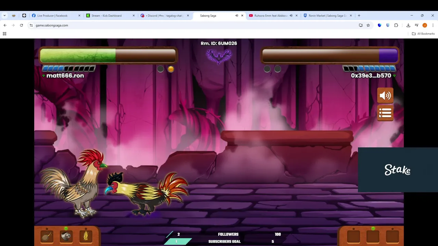The image size is (438, 246).
Task: Mute the Ruhsora Emm tab audio icon
Action: tap(291, 15)
